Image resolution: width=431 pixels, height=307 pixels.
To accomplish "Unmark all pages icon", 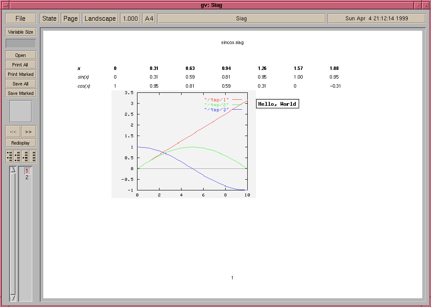I will coord(33,156).
